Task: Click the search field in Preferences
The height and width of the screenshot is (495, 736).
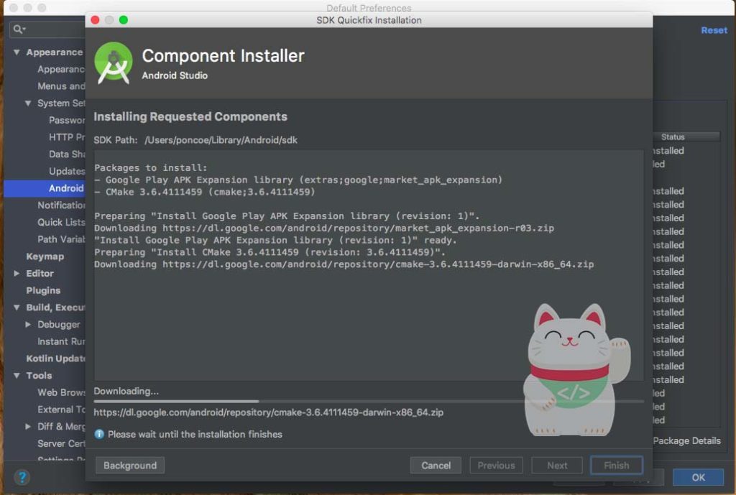Action: coord(47,29)
